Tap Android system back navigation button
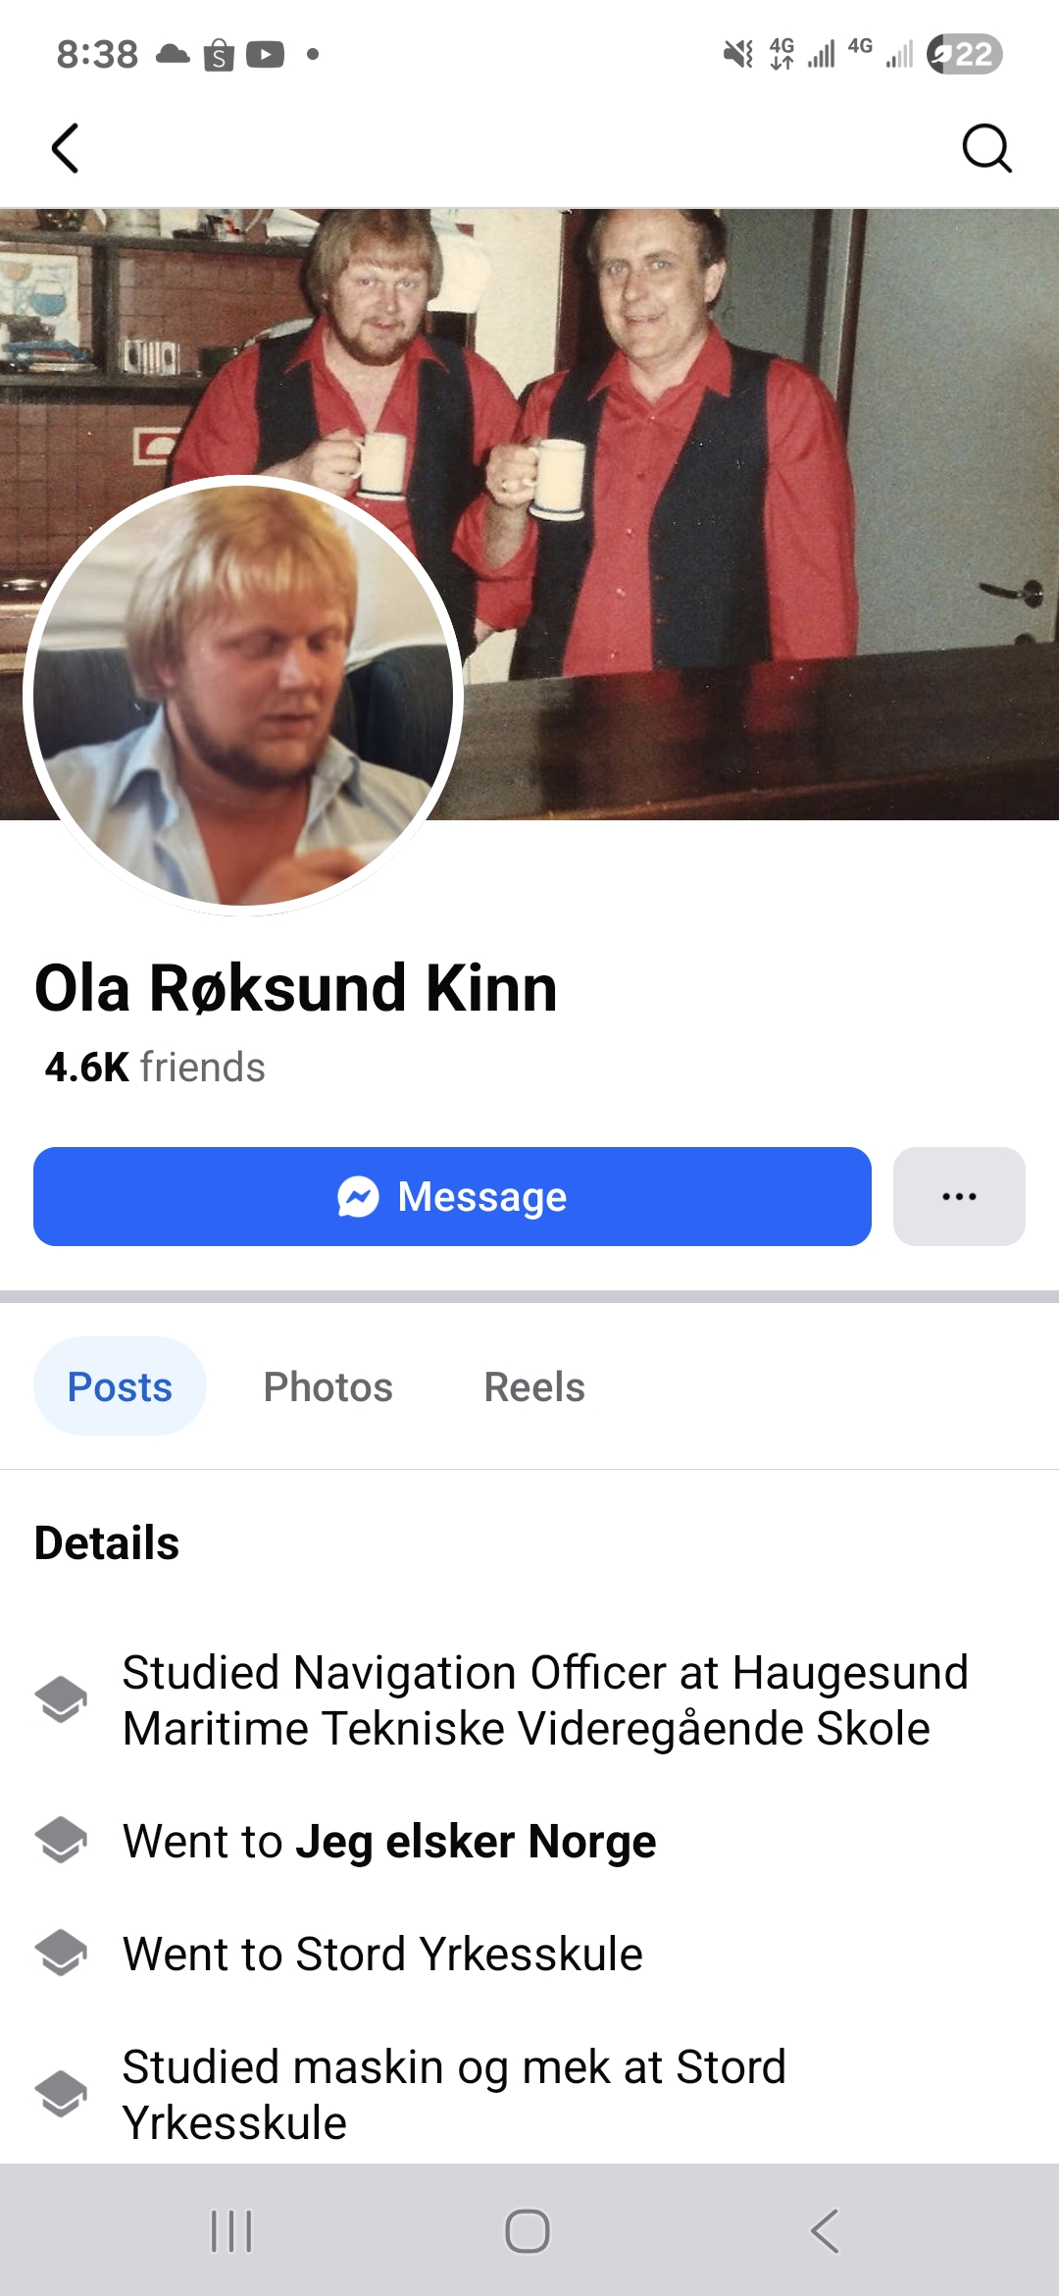This screenshot has height=2296, width=1059. tap(825, 2231)
